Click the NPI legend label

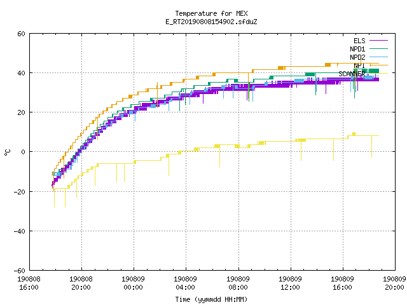click(359, 65)
